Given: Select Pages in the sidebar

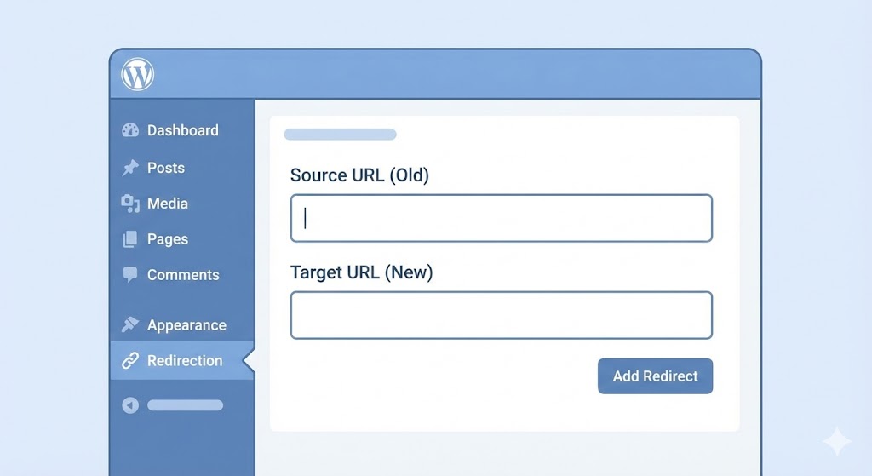Looking at the screenshot, I should (x=167, y=239).
